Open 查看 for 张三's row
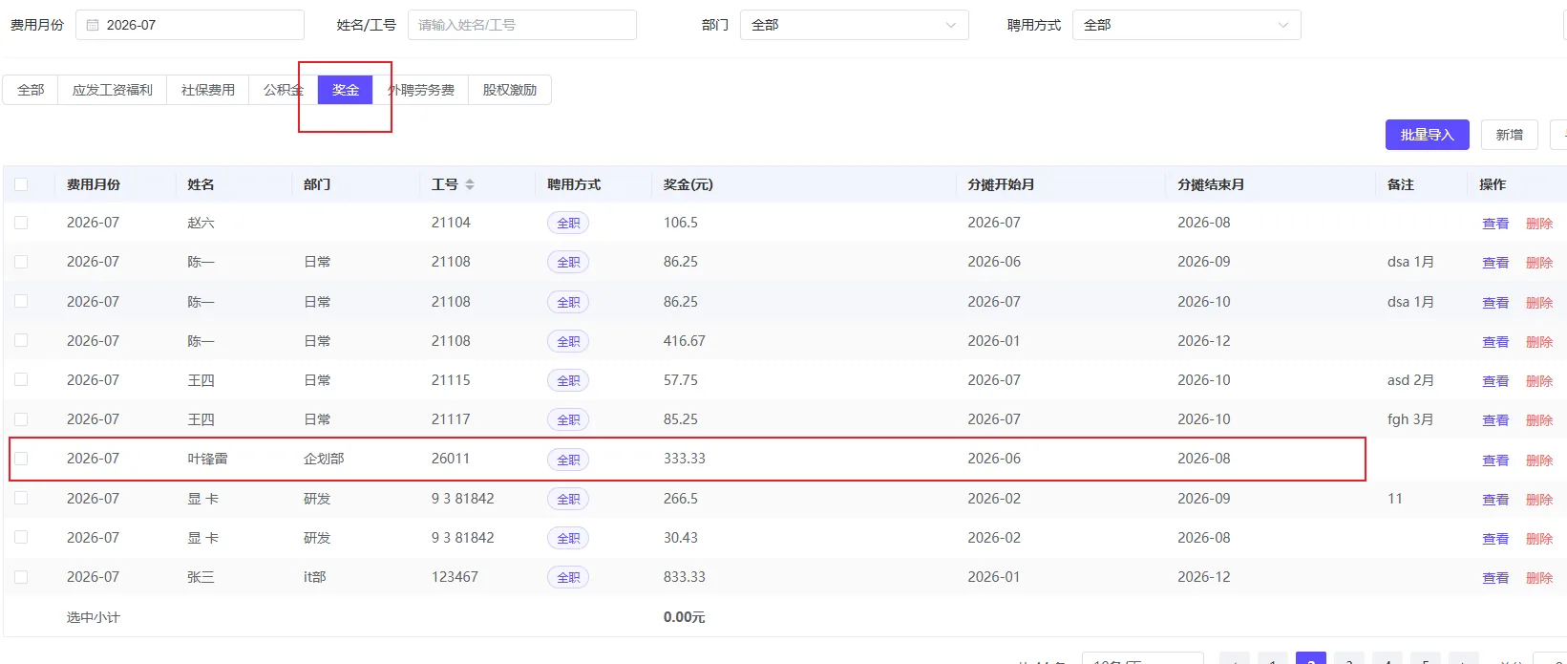Viewport: 1567px width, 664px height. pyautogui.click(x=1495, y=578)
